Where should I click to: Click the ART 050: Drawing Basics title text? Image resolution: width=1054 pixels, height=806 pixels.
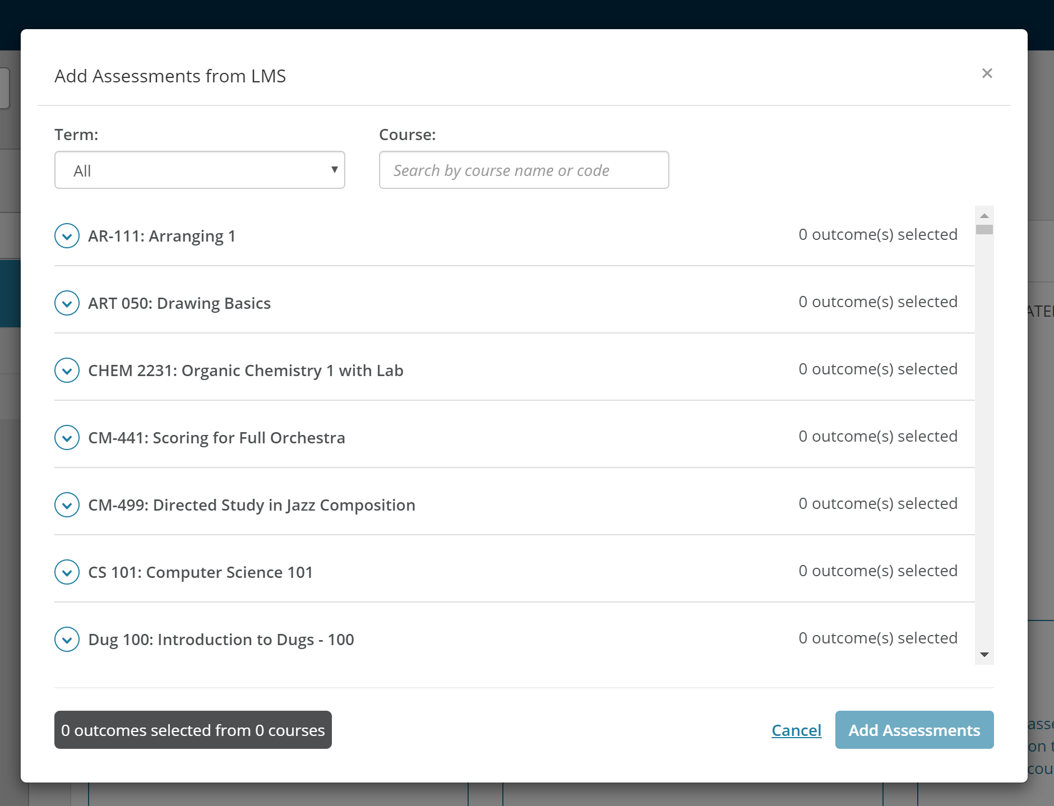point(179,303)
